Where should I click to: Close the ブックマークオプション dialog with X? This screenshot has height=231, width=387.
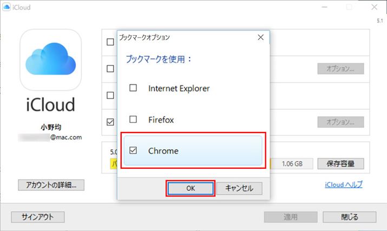260,37
